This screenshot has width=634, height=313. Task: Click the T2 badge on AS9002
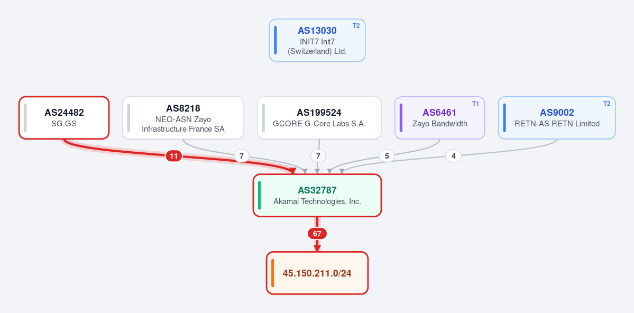pos(607,104)
